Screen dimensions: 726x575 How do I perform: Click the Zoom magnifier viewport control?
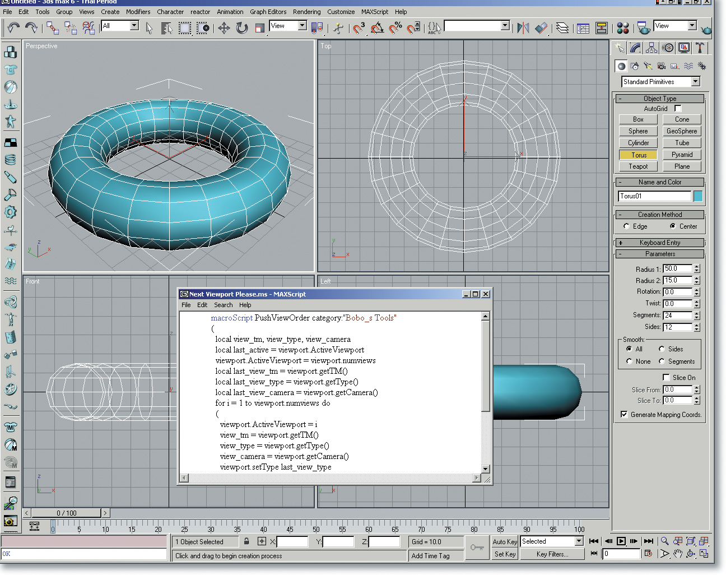[x=664, y=541]
